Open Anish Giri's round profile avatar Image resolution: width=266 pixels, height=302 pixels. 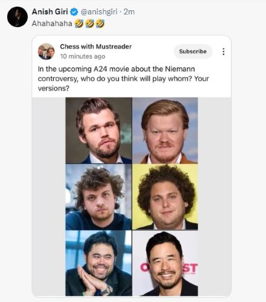(x=18, y=17)
